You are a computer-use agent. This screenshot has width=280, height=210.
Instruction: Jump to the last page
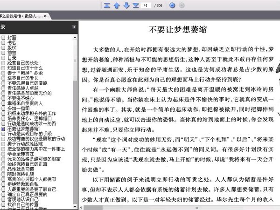136,5
